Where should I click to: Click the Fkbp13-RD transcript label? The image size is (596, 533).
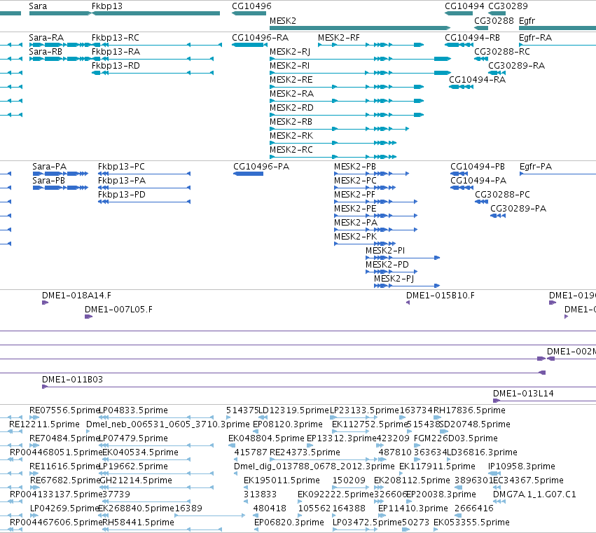coord(116,66)
